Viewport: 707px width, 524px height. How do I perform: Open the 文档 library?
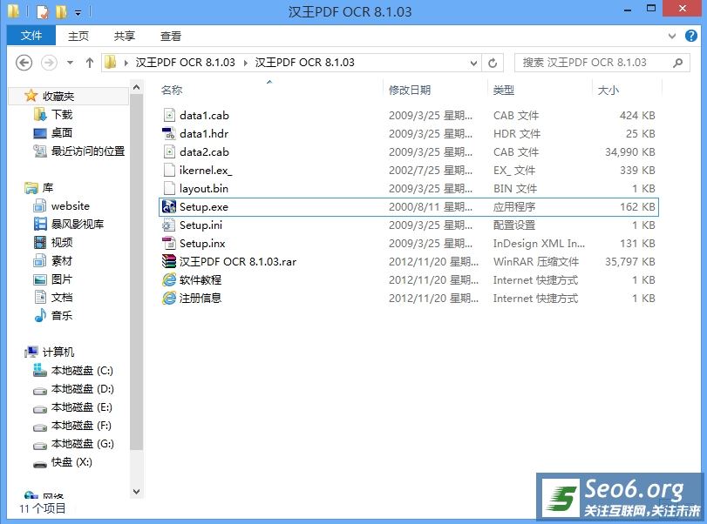62,298
